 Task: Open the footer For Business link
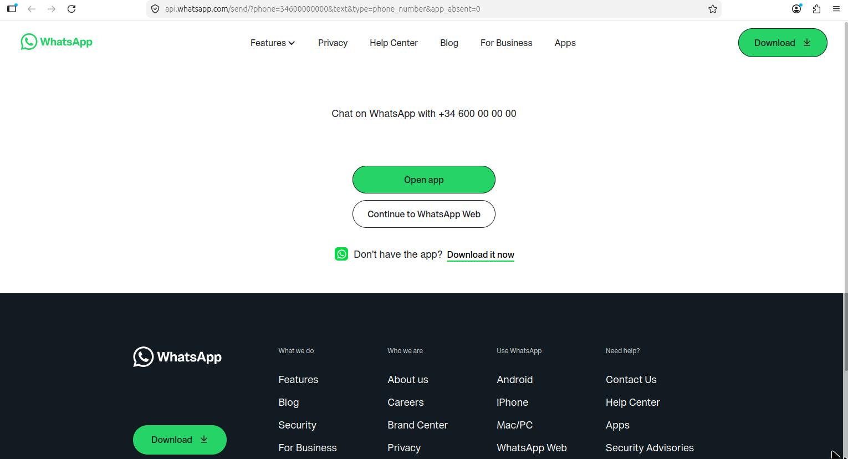pyautogui.click(x=308, y=448)
